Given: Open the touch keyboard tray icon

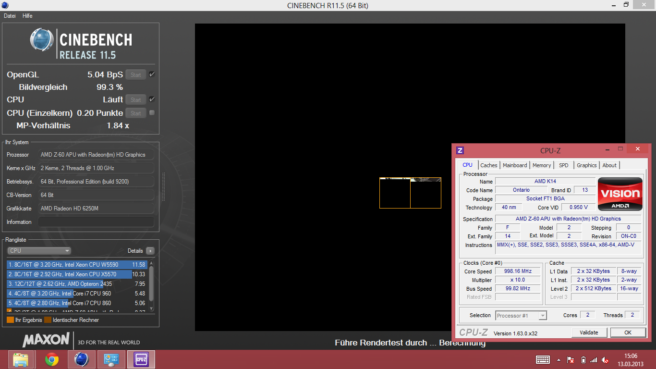Looking at the screenshot, I should coord(543,359).
